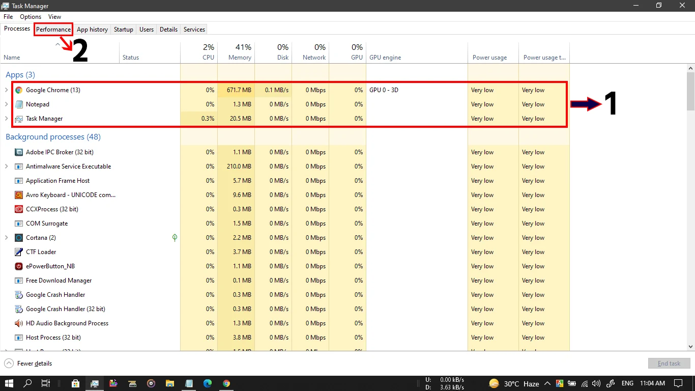Collapse to Fewer details view
Viewport: 695px width, 391px height.
tap(28, 364)
